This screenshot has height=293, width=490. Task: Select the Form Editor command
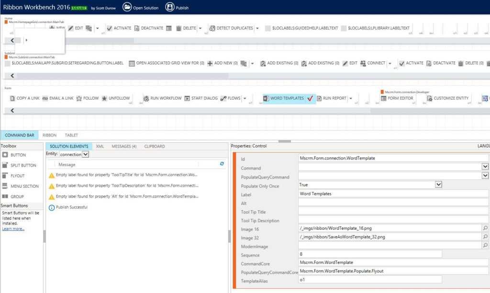400,98
